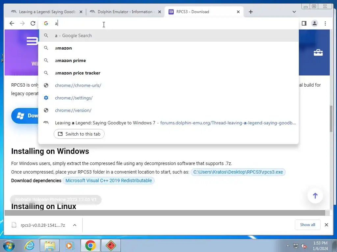The height and width of the screenshot is (252, 337).
Task: Open the Chrome profile avatar
Action: pyautogui.click(x=314, y=23)
